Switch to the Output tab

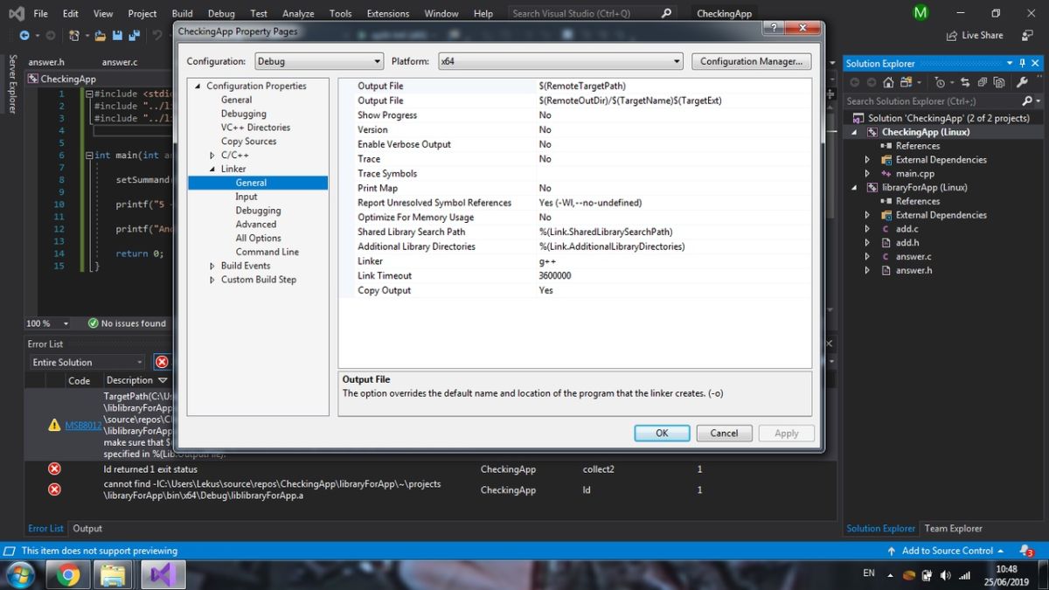87,528
